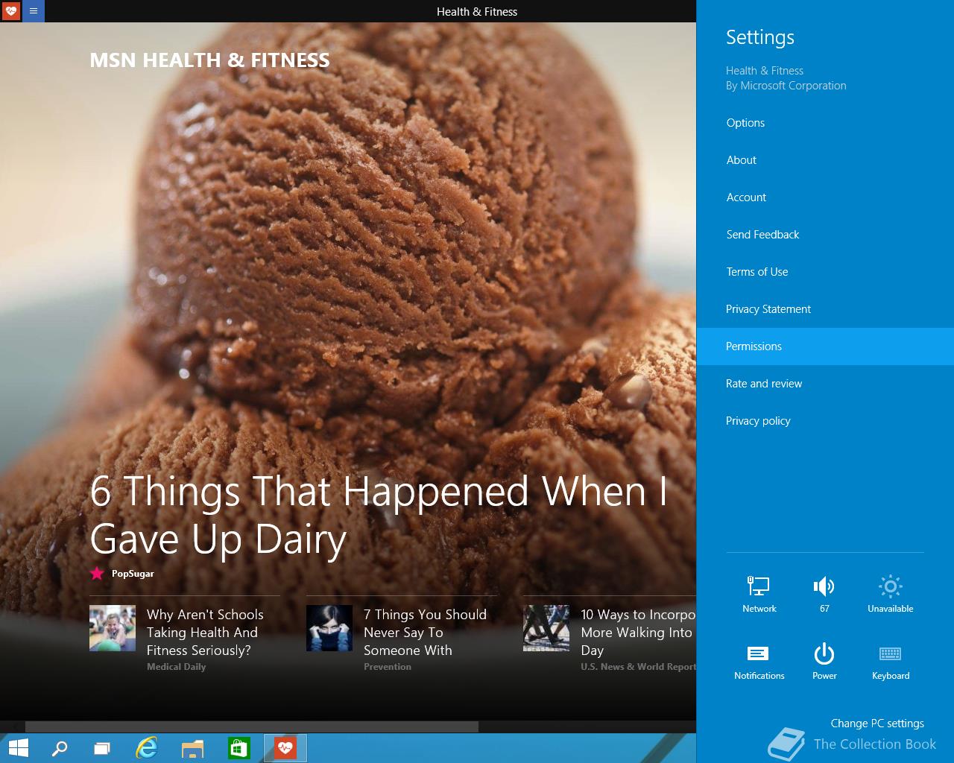Open the Notifications icon
This screenshot has height=763, width=954.
pyautogui.click(x=759, y=661)
